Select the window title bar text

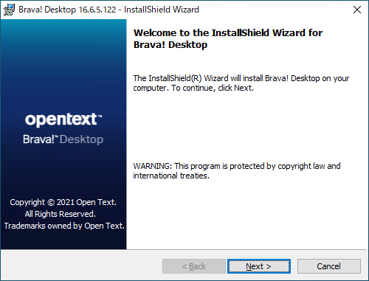coord(108,10)
